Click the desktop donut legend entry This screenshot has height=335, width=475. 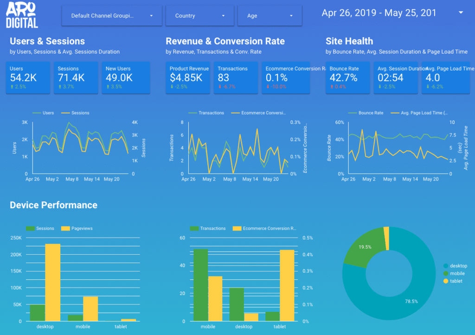point(456,266)
